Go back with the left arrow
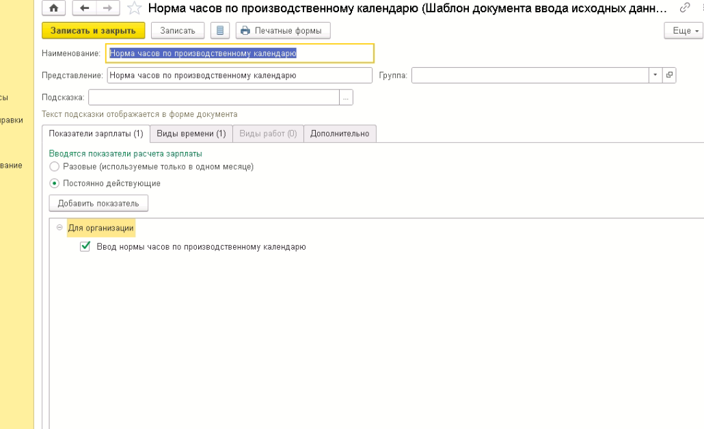Image resolution: width=704 pixels, height=429 pixels. click(x=85, y=9)
